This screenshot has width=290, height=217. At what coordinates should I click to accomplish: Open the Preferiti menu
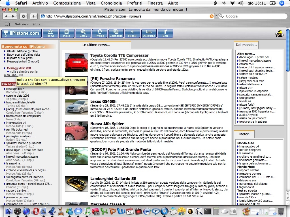pos(135,3)
